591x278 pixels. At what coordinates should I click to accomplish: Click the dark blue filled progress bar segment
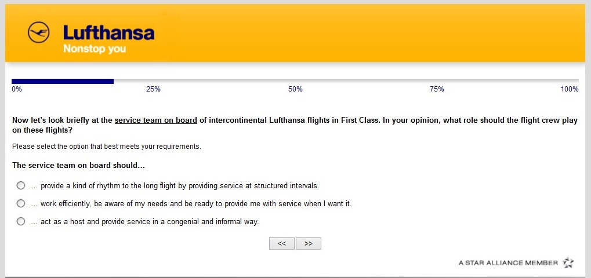coord(63,81)
